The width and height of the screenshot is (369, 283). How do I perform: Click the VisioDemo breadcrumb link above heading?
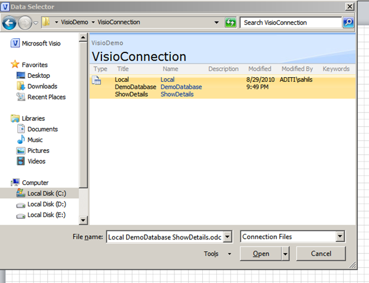107,43
